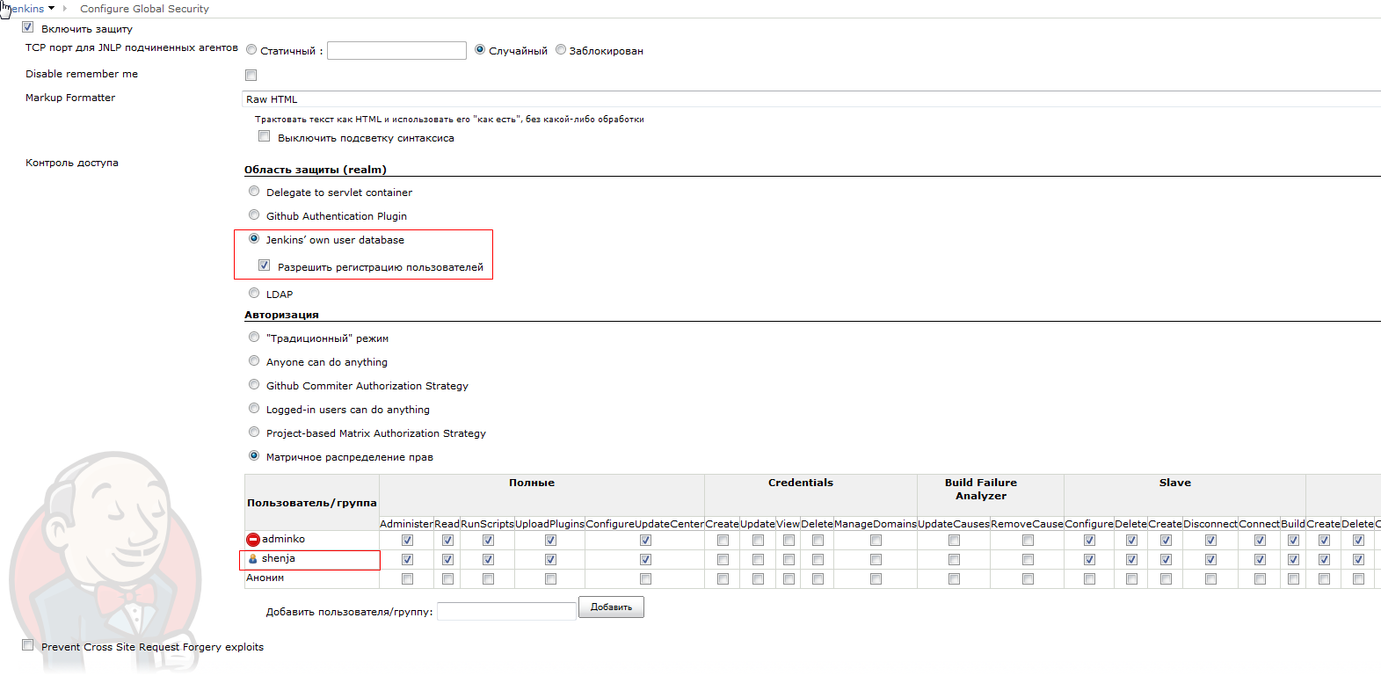1381x676 pixels.
Task: Select "Традиционный" режим authorization
Action: pyautogui.click(x=254, y=338)
